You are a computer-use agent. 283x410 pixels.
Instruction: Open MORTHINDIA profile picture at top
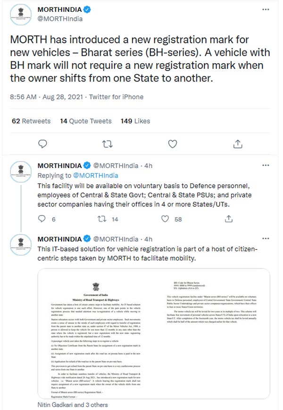click(x=21, y=15)
